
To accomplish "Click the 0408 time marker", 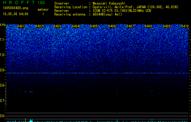I will point(148,26).
